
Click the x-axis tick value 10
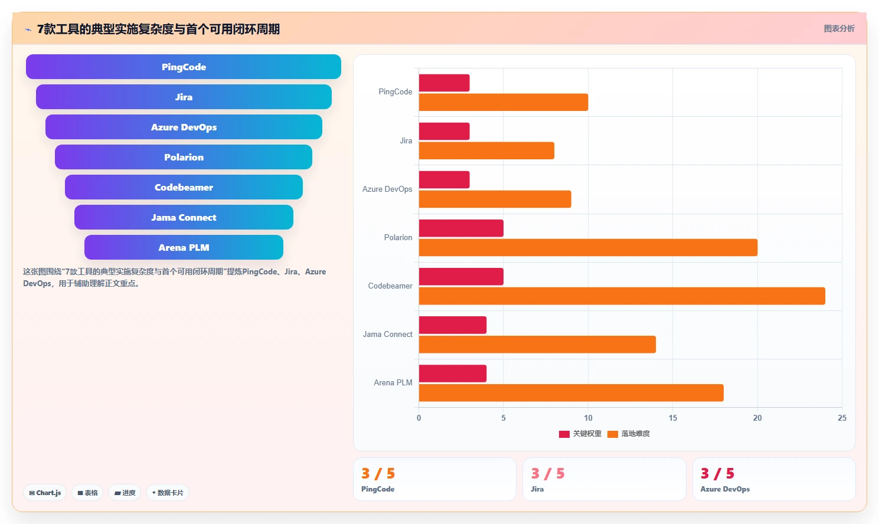click(588, 418)
